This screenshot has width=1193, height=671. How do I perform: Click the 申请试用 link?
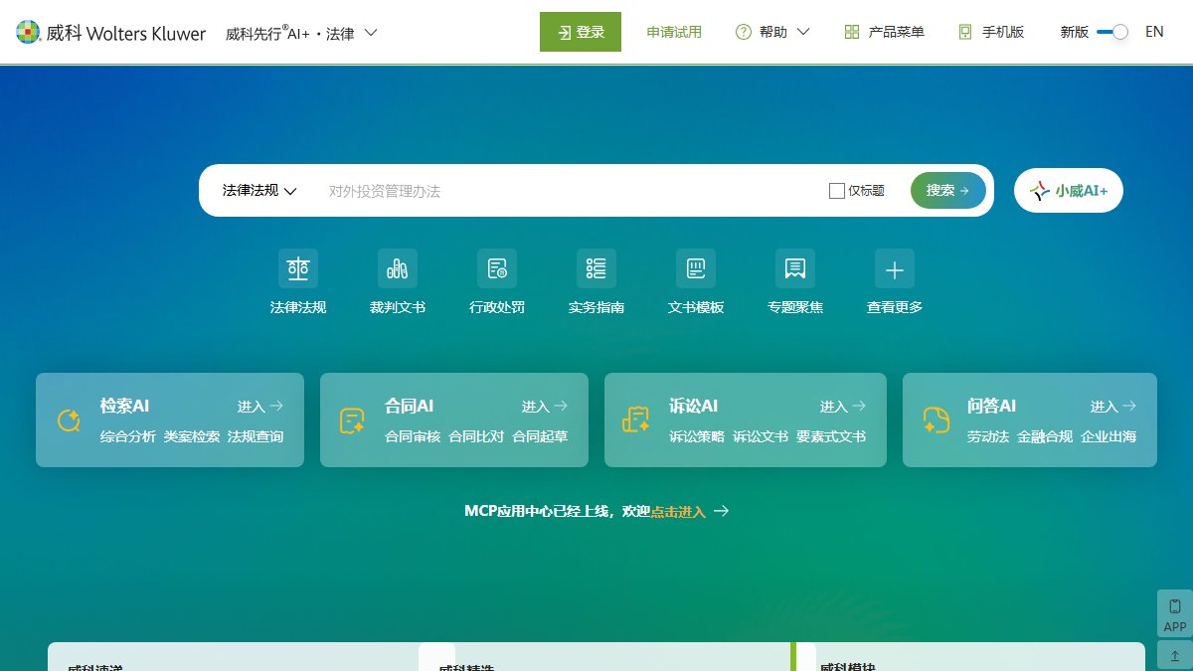(x=674, y=32)
